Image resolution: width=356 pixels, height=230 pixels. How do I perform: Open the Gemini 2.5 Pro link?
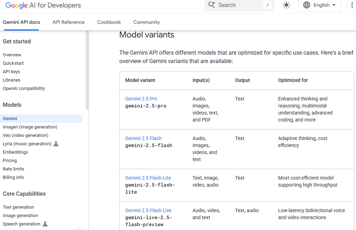click(x=141, y=99)
